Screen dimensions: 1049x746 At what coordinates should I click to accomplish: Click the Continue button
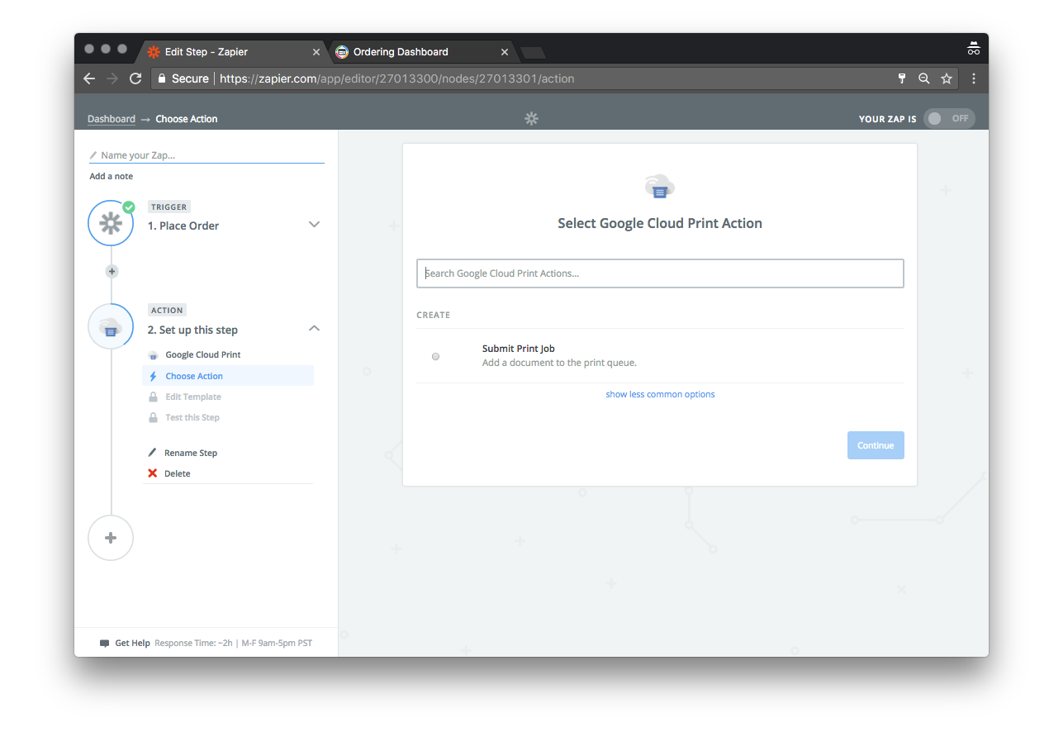coord(876,445)
